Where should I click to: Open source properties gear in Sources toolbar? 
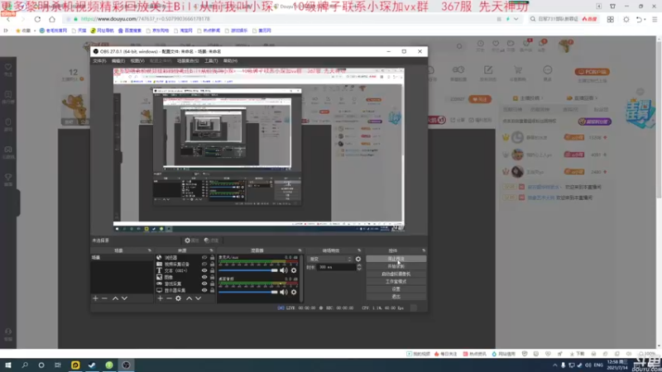click(178, 298)
